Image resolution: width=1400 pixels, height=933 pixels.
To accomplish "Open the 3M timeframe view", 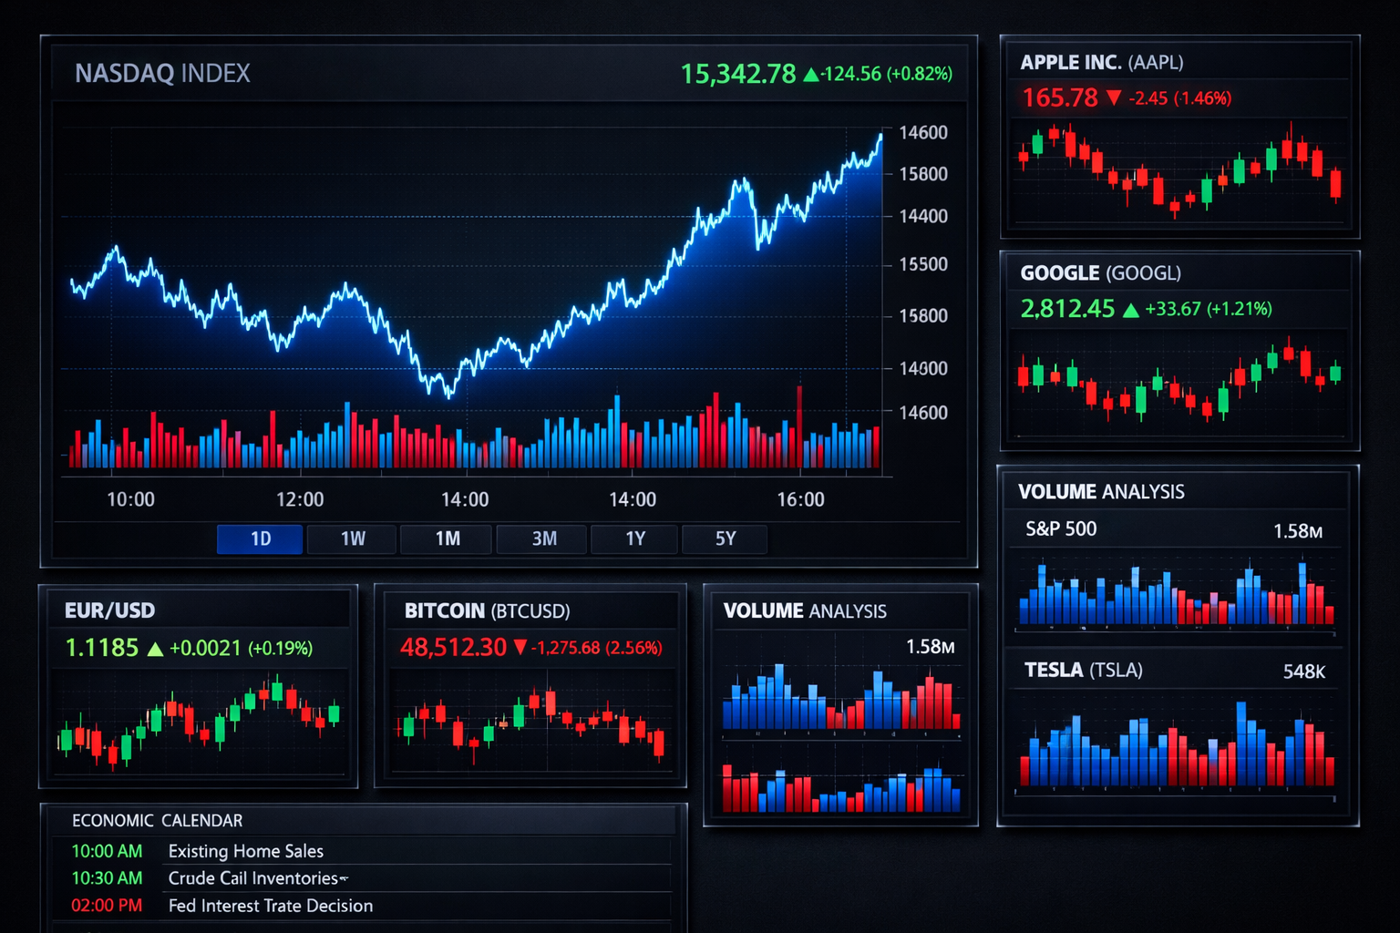I will 540,538.
